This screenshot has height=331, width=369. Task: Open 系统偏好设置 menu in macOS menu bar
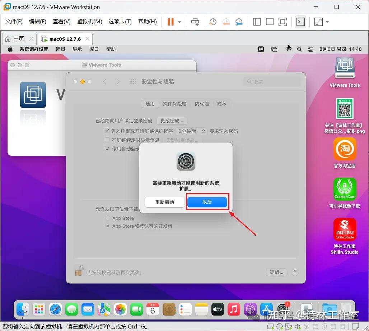pos(34,49)
